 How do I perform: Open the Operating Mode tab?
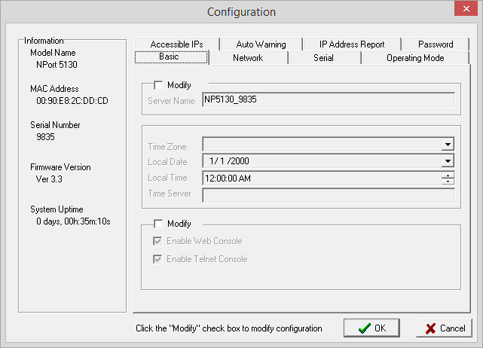(415, 58)
